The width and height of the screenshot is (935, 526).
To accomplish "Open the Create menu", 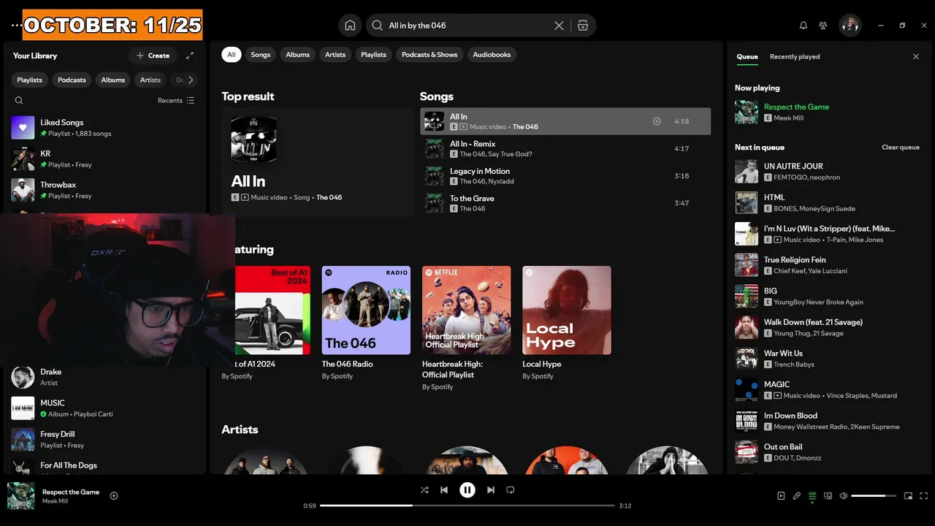I will [x=153, y=56].
